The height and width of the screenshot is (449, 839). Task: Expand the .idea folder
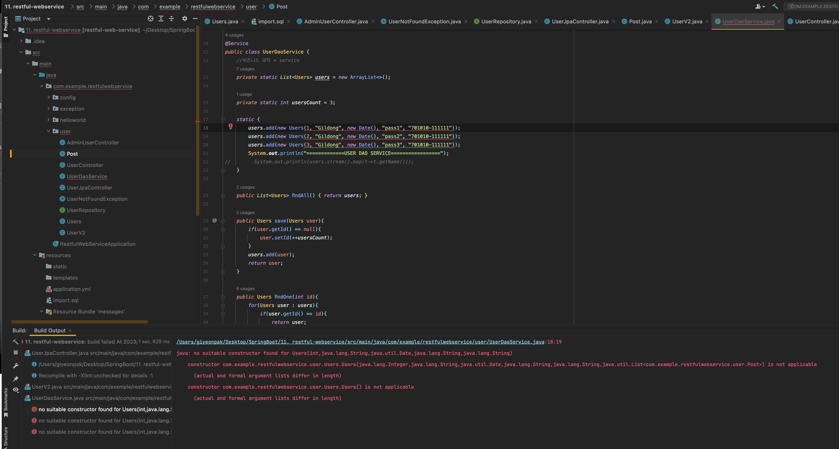click(21, 41)
